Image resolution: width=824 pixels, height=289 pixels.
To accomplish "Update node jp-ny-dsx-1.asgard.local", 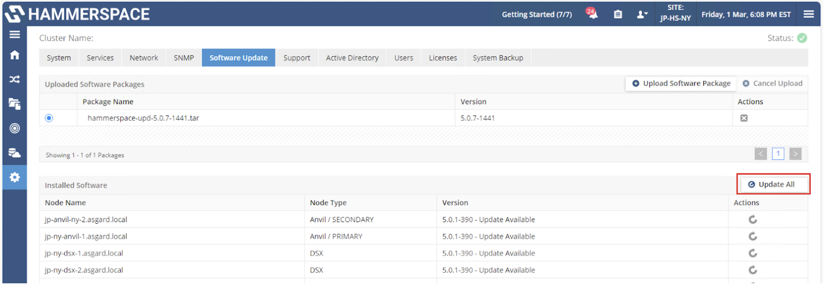I will tap(753, 253).
